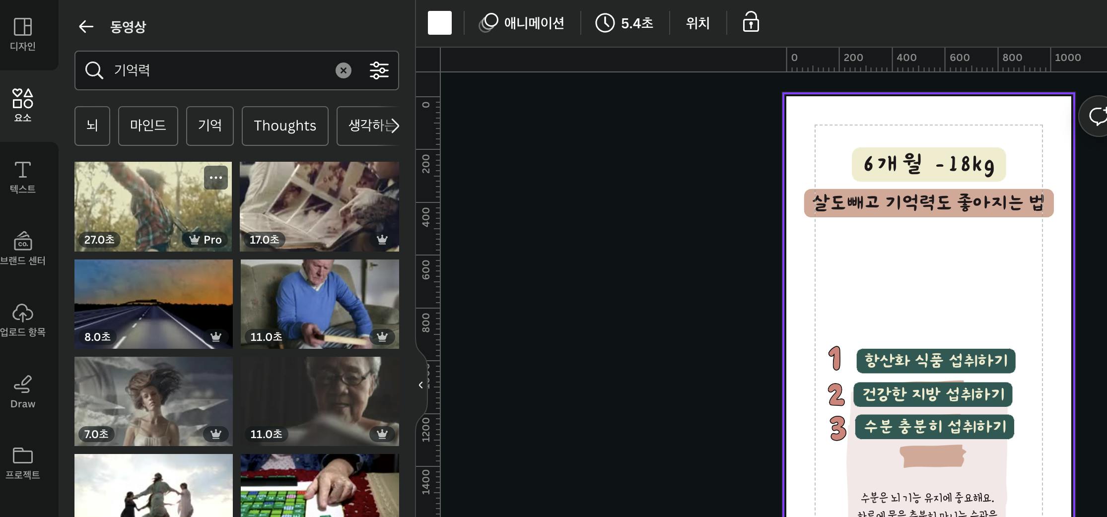Open the 업로드 항목 uploads tab
This screenshot has width=1107, height=517.
click(23, 320)
